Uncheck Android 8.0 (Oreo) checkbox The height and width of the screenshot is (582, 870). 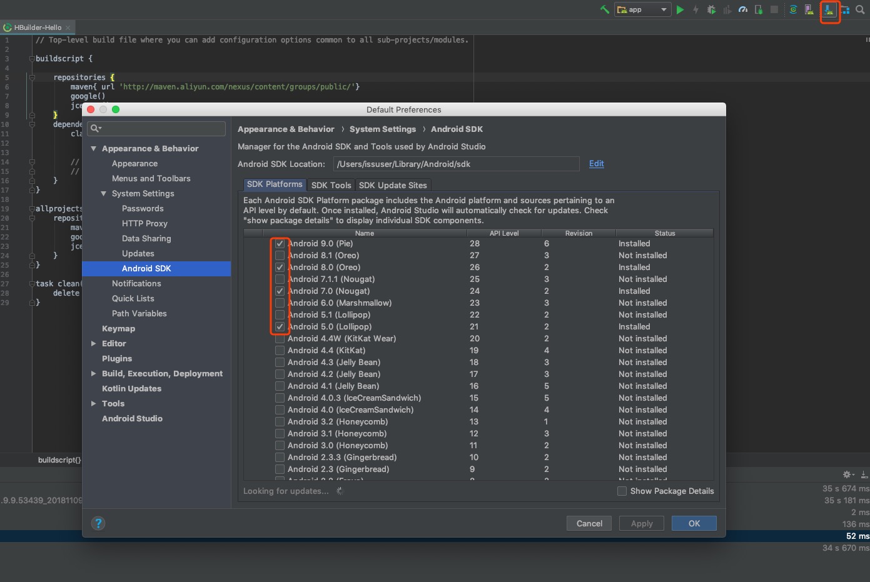280,267
